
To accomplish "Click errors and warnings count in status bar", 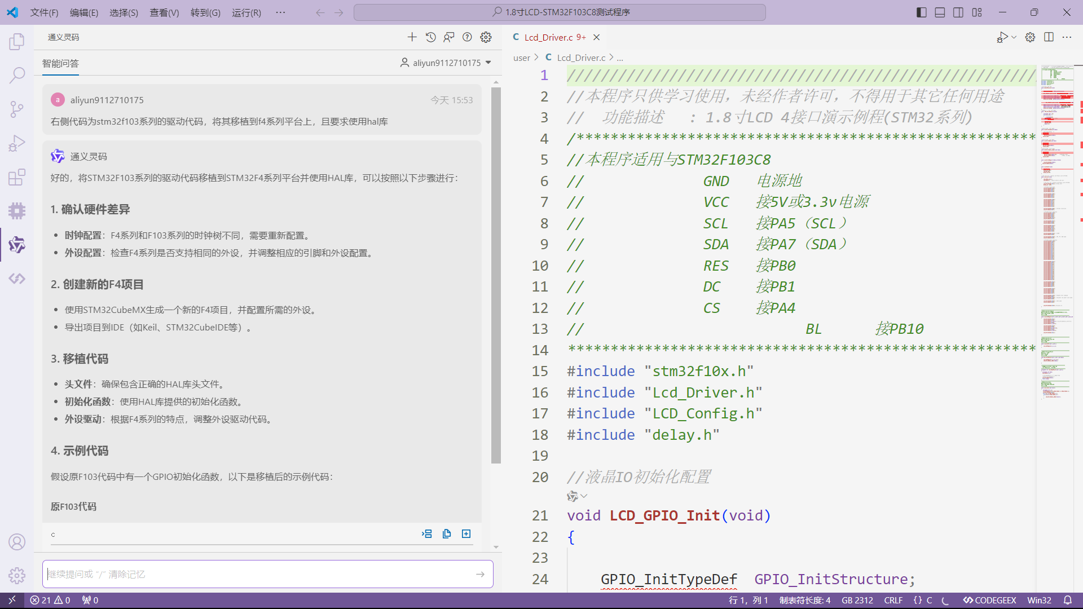I will coord(50,600).
